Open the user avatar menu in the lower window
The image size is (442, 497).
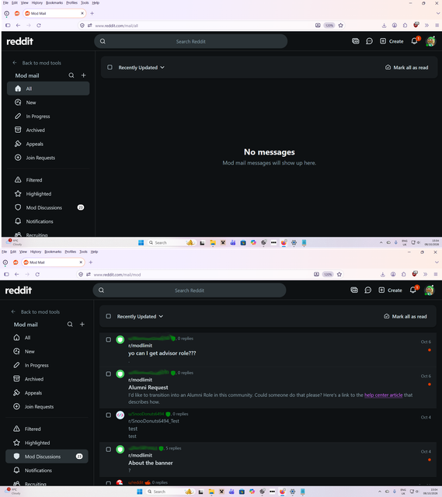pos(430,290)
